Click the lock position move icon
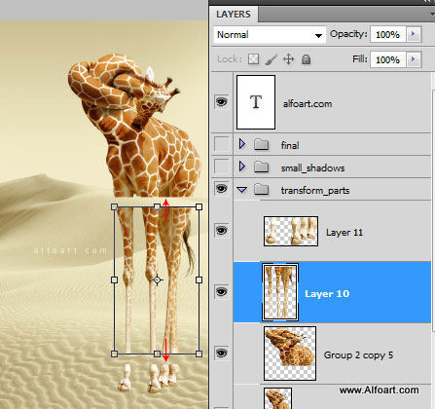 coord(288,59)
